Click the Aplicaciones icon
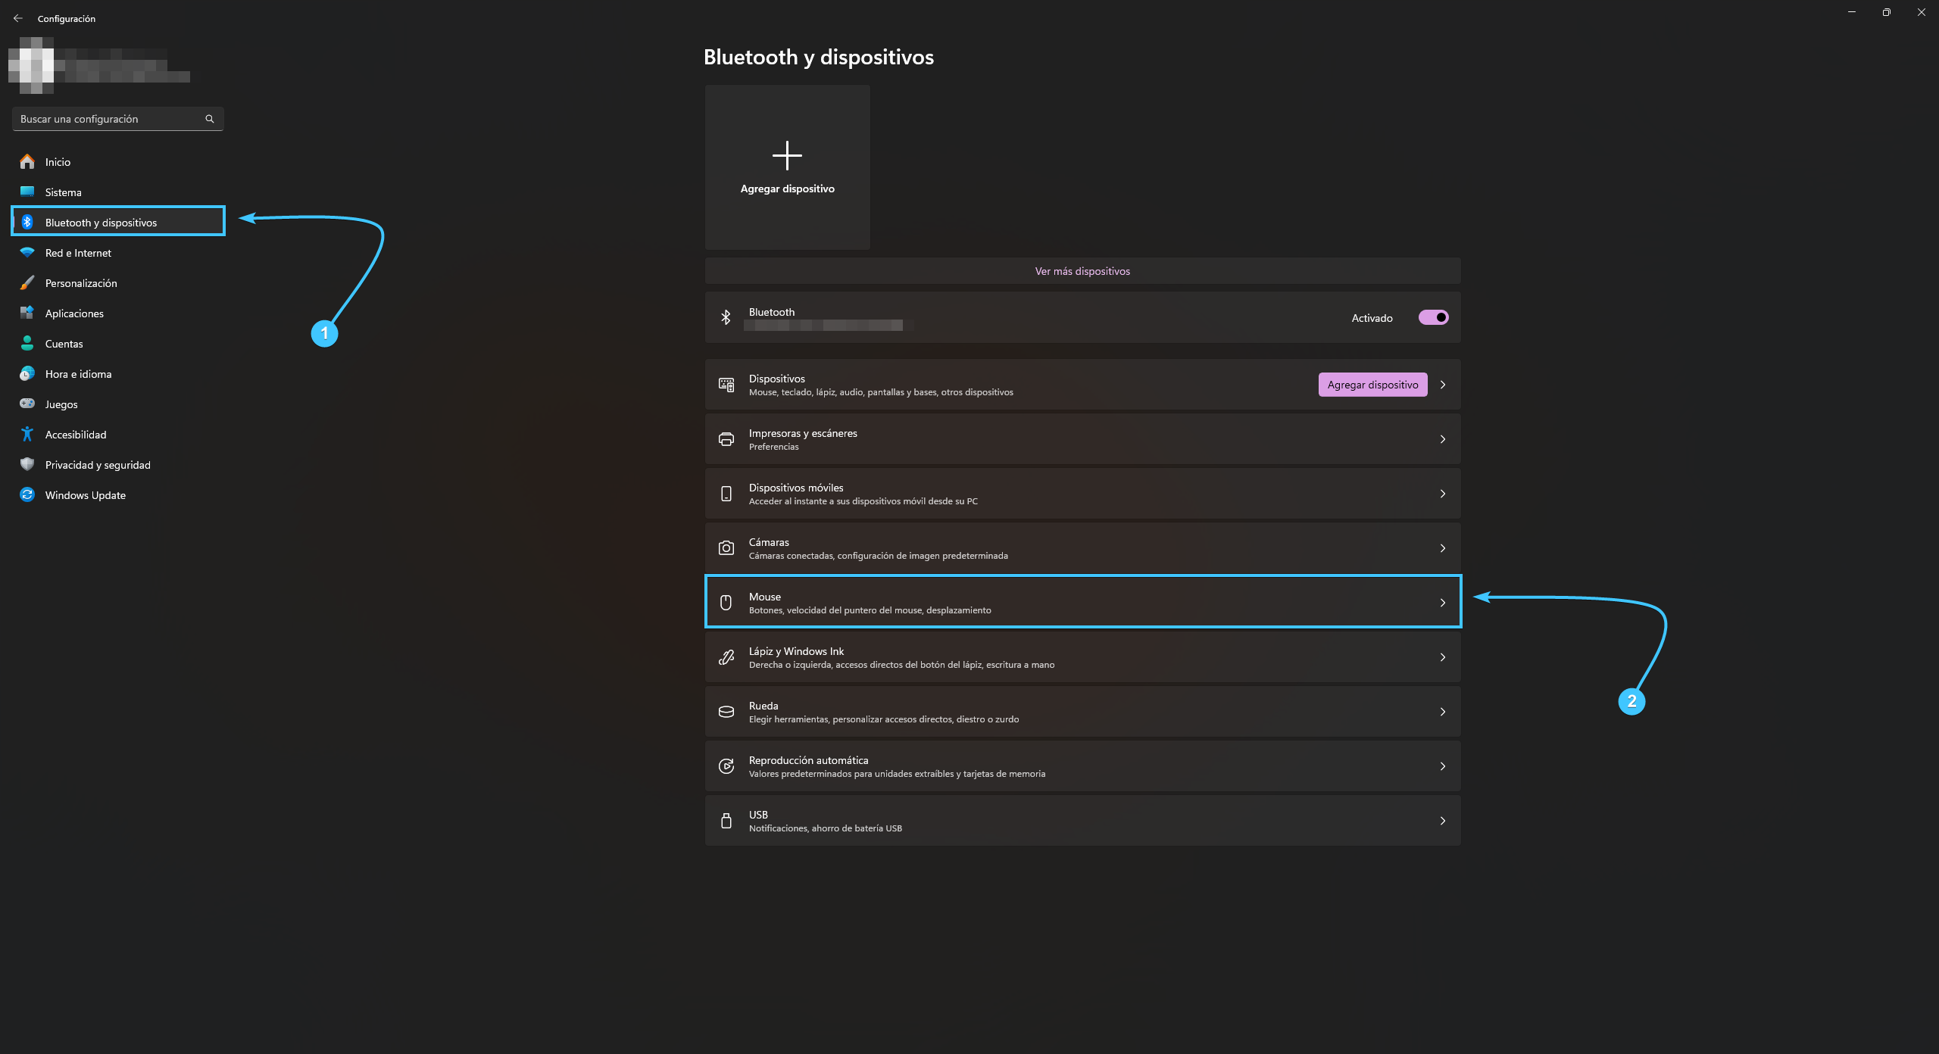The width and height of the screenshot is (1939, 1054). (27, 313)
